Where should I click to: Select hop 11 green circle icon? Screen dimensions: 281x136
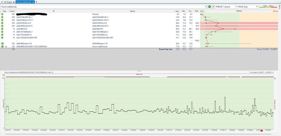2,44
